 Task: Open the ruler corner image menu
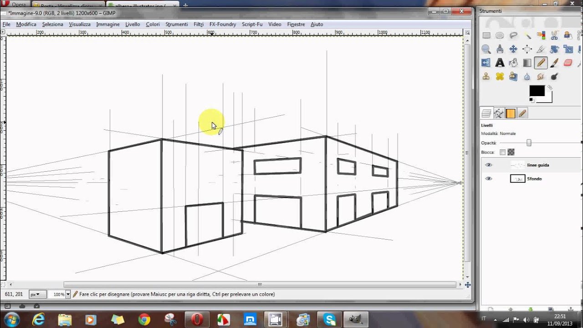(3, 32)
